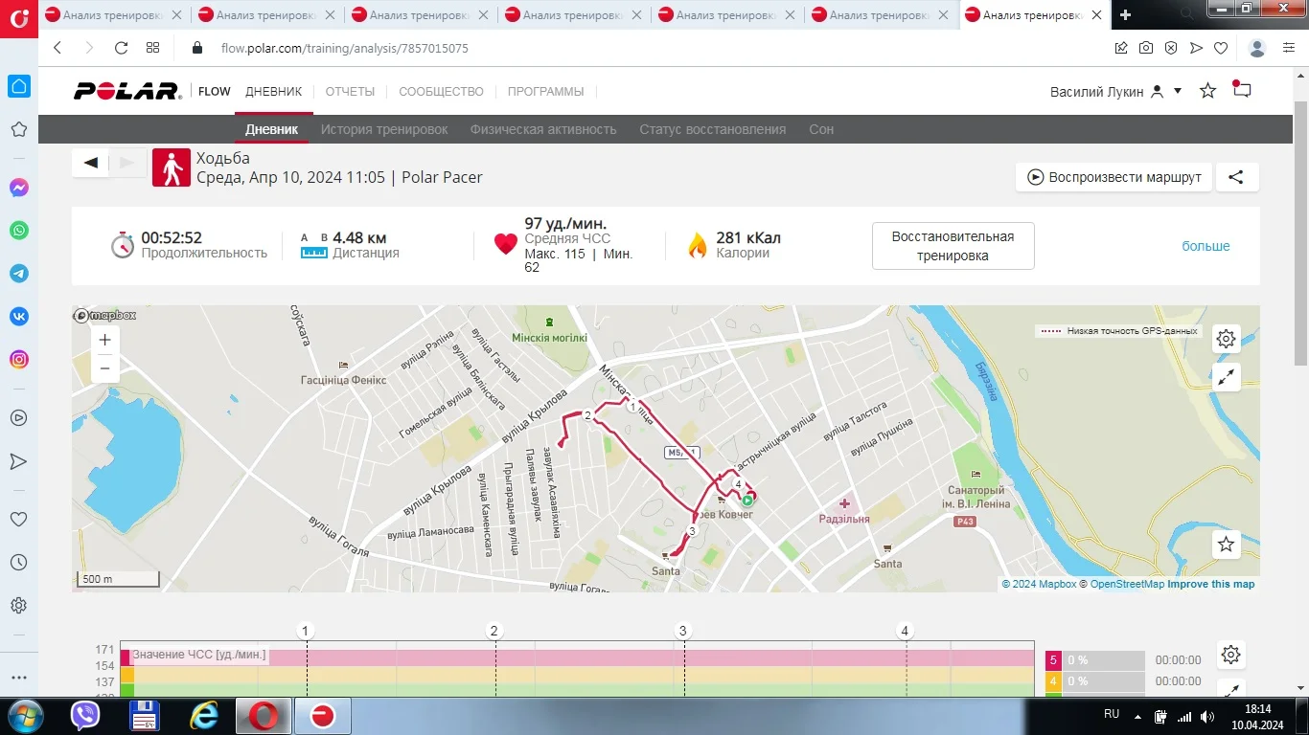The width and height of the screenshot is (1309, 735).
Task: Open Viber from the taskbar
Action: coord(85,715)
